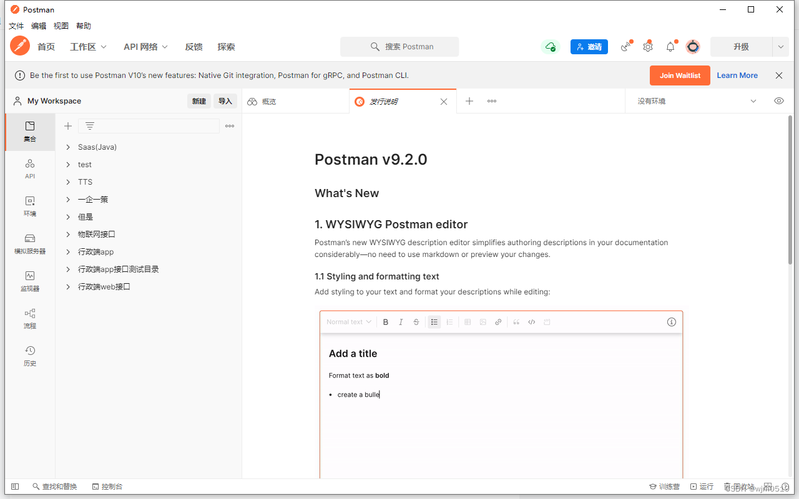Click the 运行 runner in status bar
799x499 pixels.
tap(702, 487)
